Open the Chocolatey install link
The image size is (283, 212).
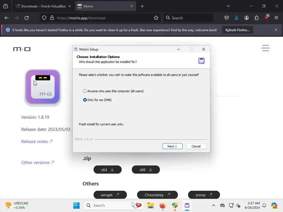157,195
